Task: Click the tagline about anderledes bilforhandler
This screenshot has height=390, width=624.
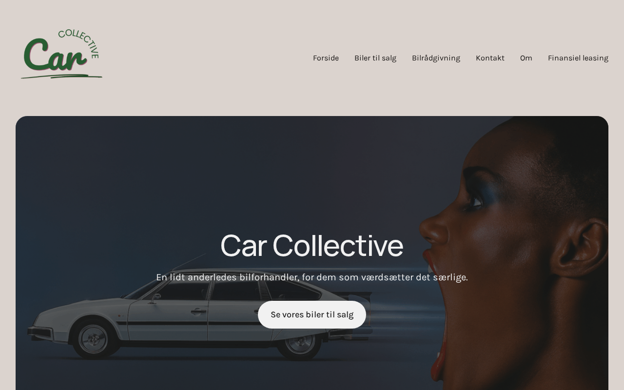Action: pyautogui.click(x=312, y=277)
